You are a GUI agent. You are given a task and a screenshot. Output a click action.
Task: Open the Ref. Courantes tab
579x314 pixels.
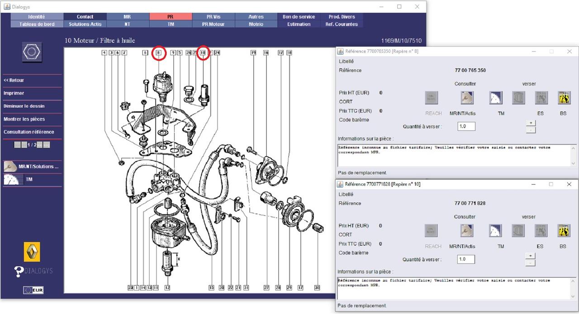(342, 24)
